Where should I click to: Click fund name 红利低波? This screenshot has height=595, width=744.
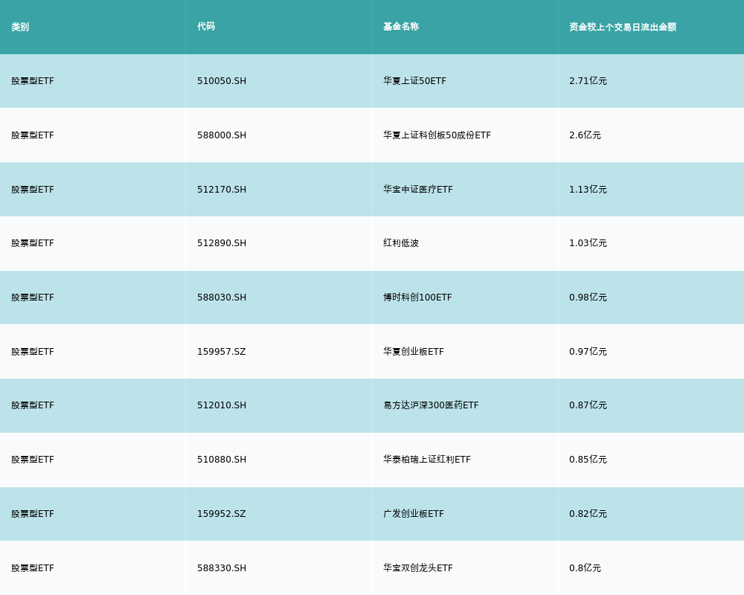tap(401, 243)
